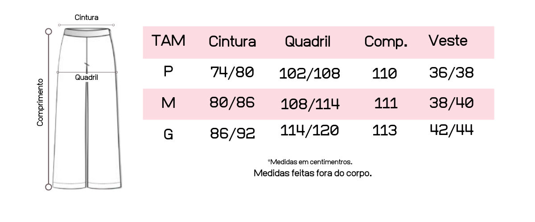Select the Quadril label on the pants diagram
Screen dimensions: 535x222
[86, 77]
